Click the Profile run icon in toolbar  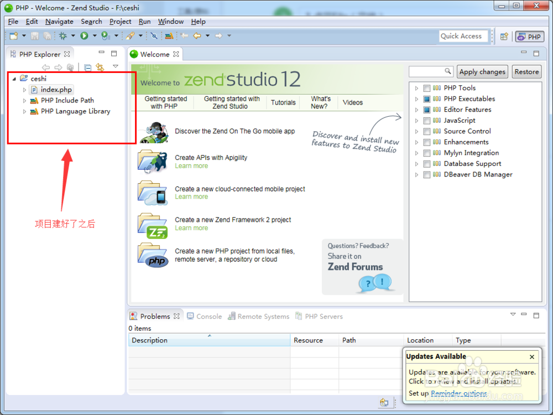105,35
